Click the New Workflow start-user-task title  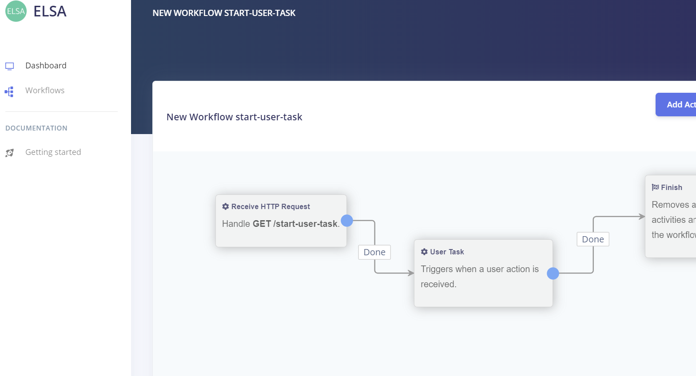click(x=234, y=117)
